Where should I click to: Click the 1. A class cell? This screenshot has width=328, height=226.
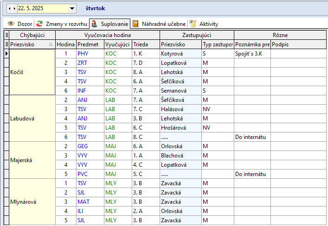click(x=146, y=156)
